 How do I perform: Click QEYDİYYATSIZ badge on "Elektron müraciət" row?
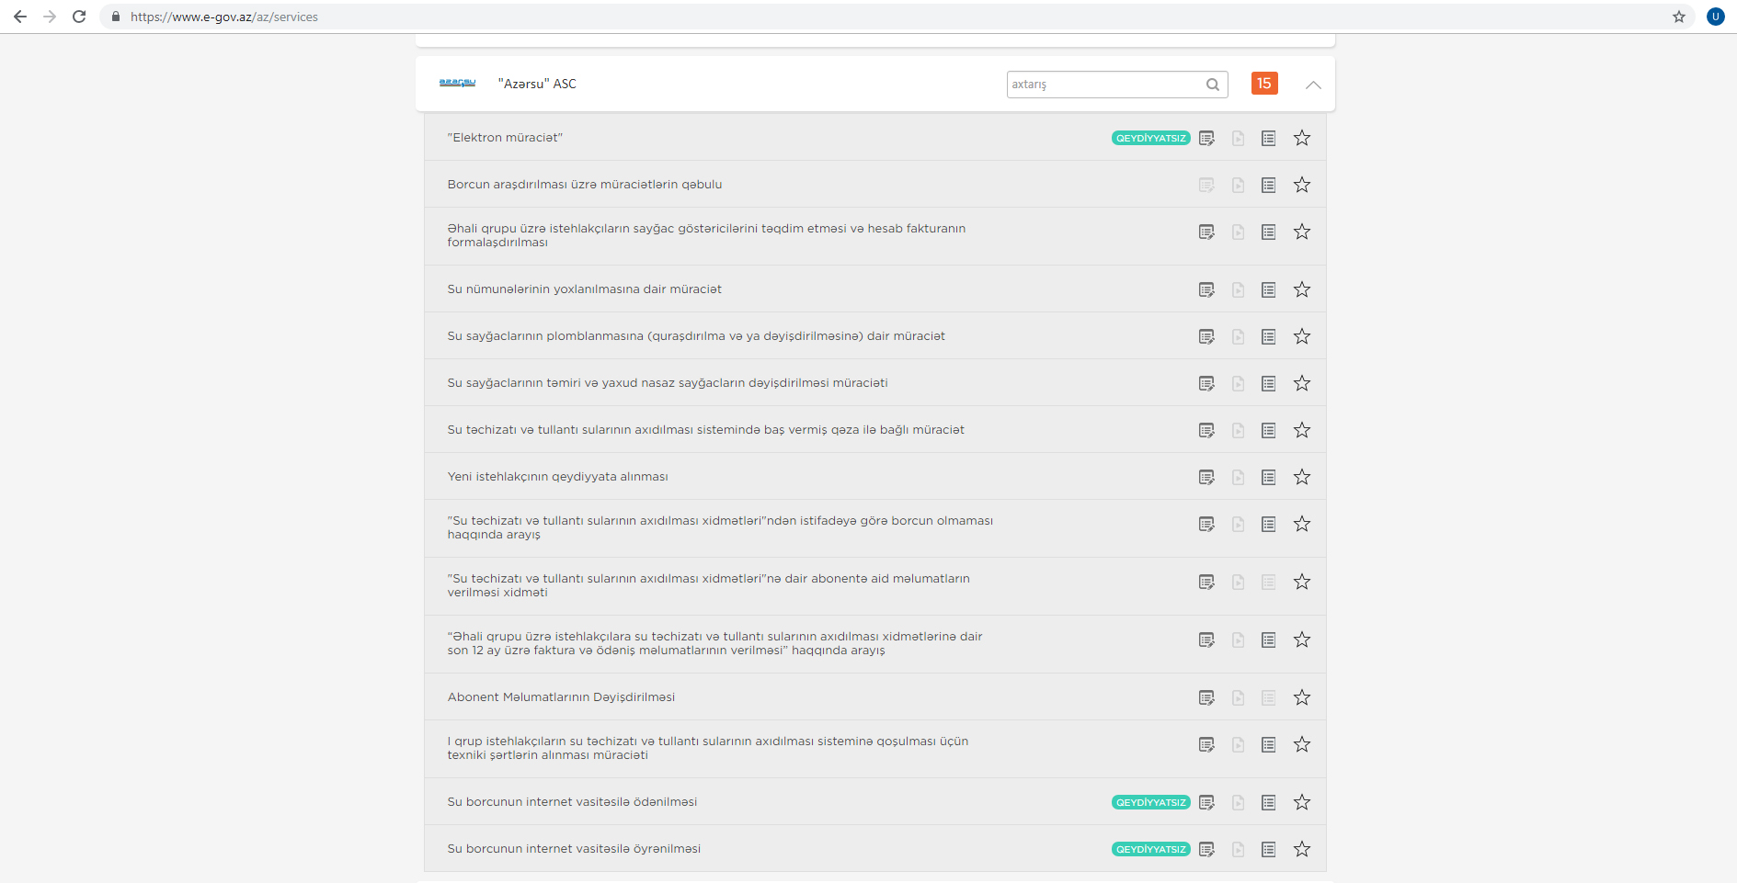(1151, 138)
